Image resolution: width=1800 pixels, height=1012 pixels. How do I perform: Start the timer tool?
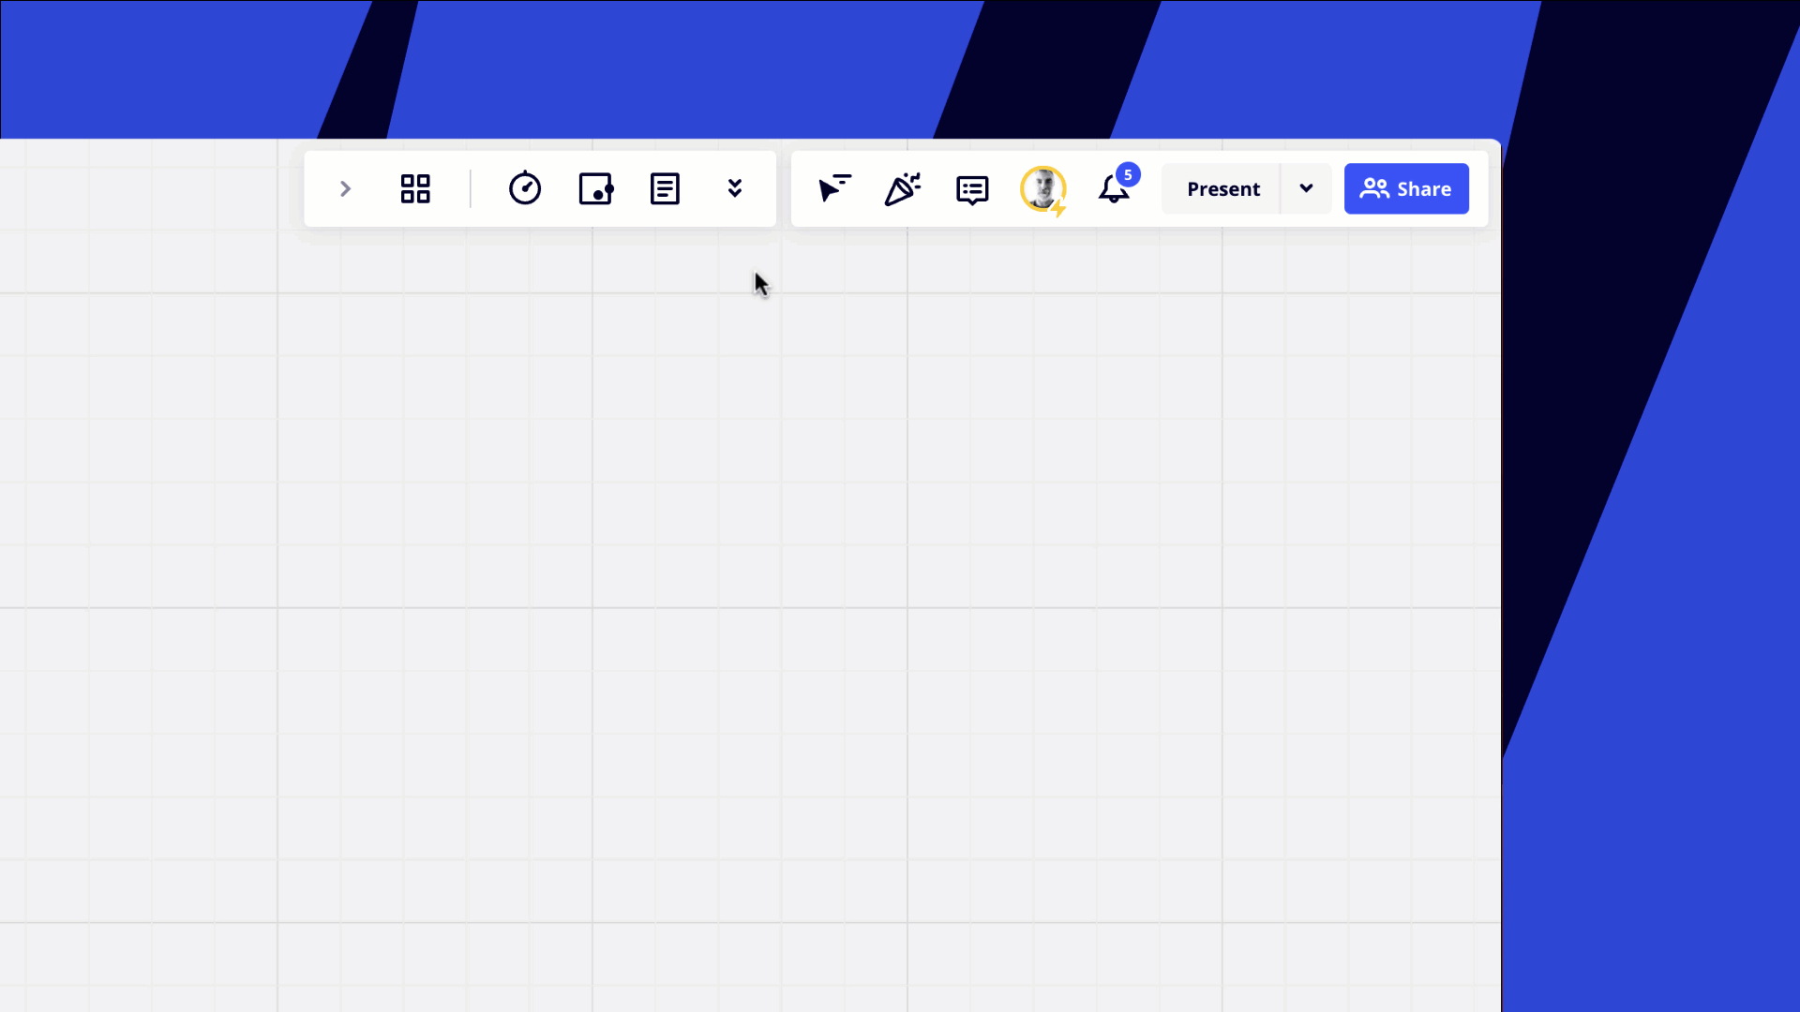(525, 188)
